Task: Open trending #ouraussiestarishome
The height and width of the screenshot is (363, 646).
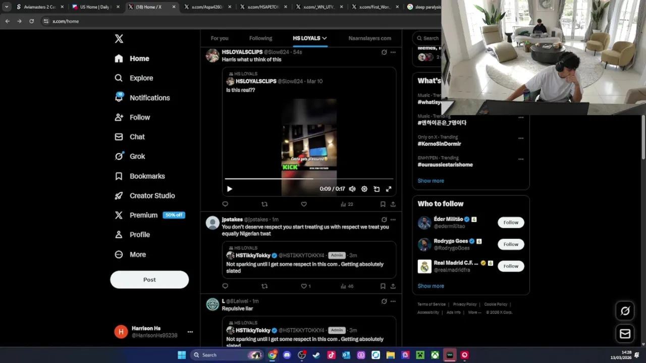Action: [445, 165]
